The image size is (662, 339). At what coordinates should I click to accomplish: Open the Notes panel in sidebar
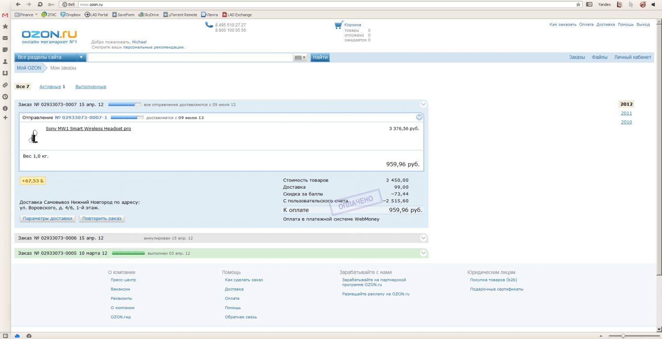[x=5, y=50]
